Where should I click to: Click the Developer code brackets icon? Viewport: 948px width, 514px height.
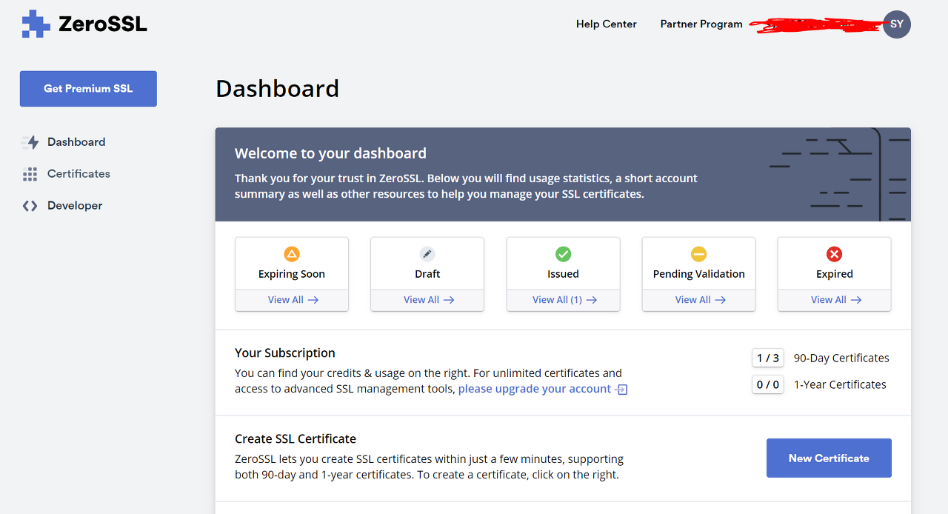point(30,206)
